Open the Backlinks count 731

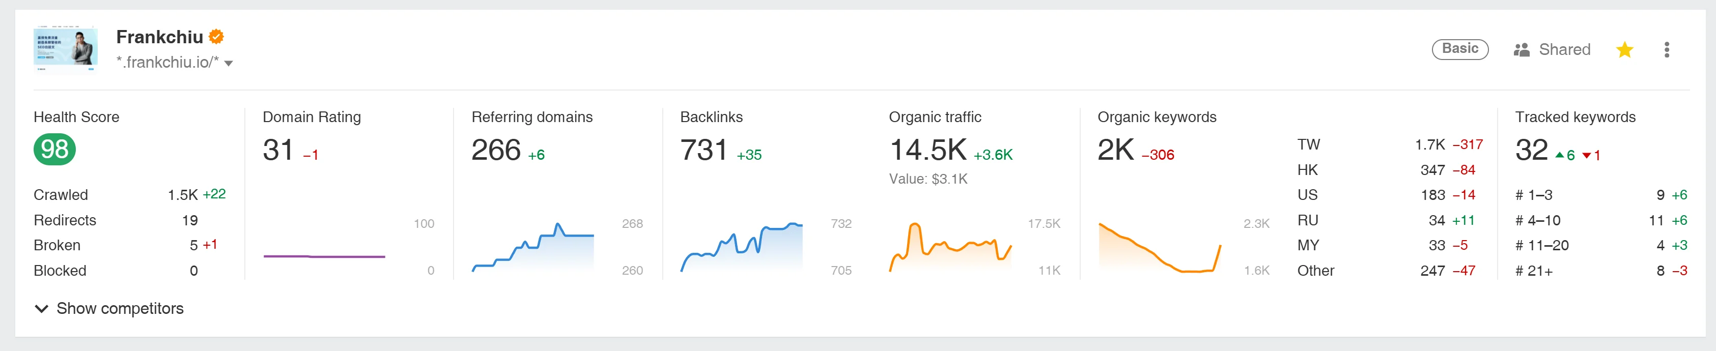[704, 150]
